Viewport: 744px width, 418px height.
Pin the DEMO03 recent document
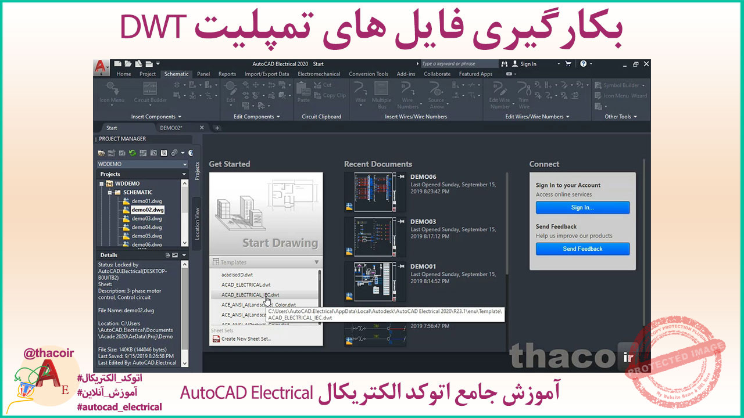pyautogui.click(x=401, y=221)
